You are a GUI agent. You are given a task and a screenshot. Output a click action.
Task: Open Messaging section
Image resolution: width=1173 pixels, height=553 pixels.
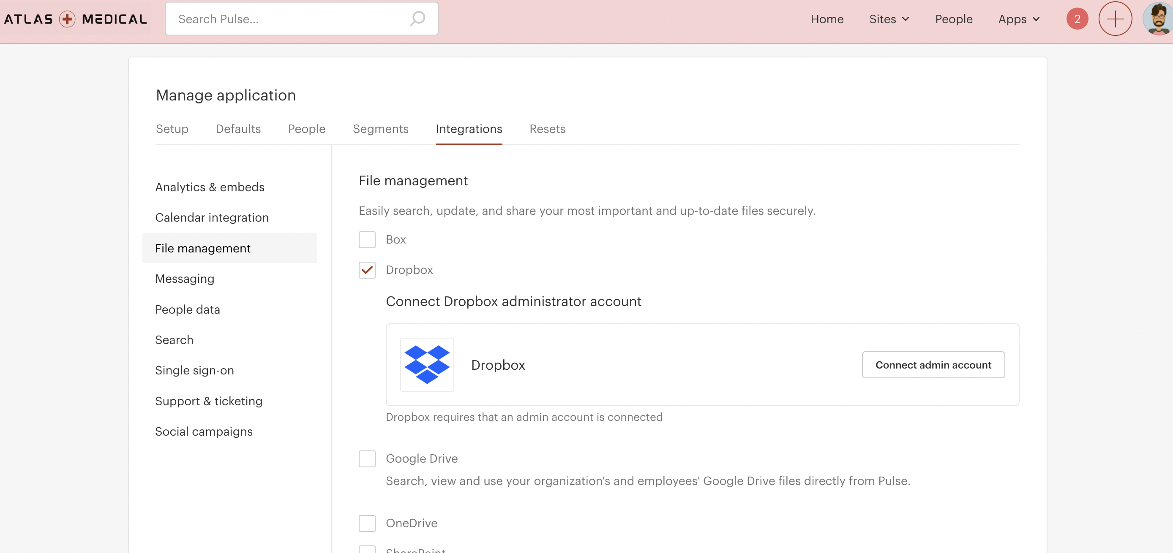tap(185, 279)
